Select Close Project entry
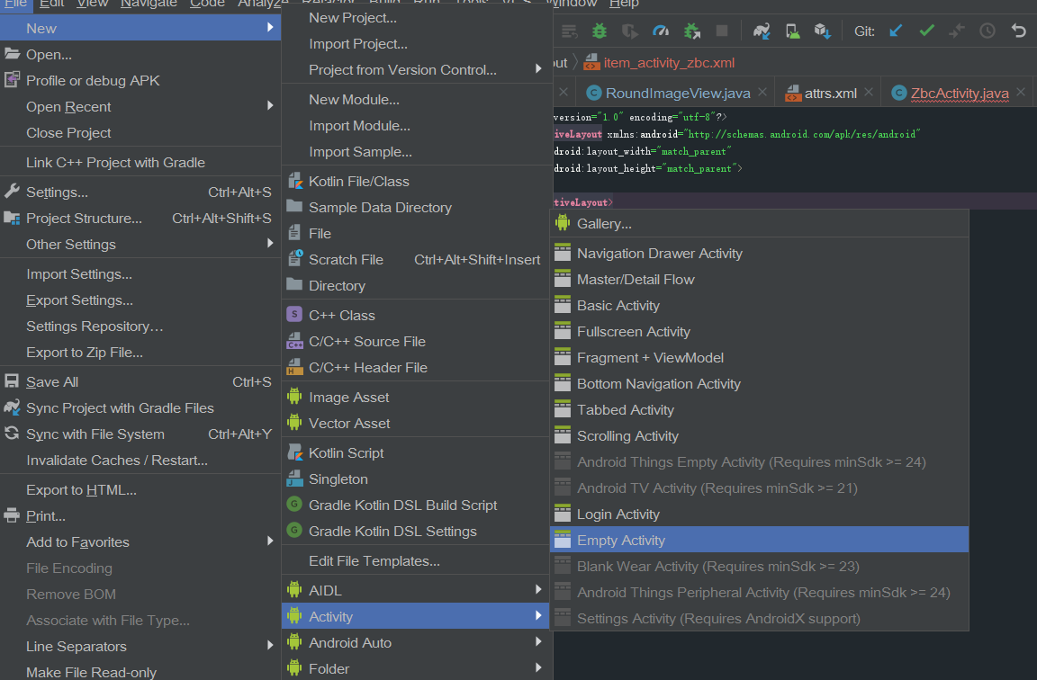The image size is (1037, 680). (x=140, y=133)
